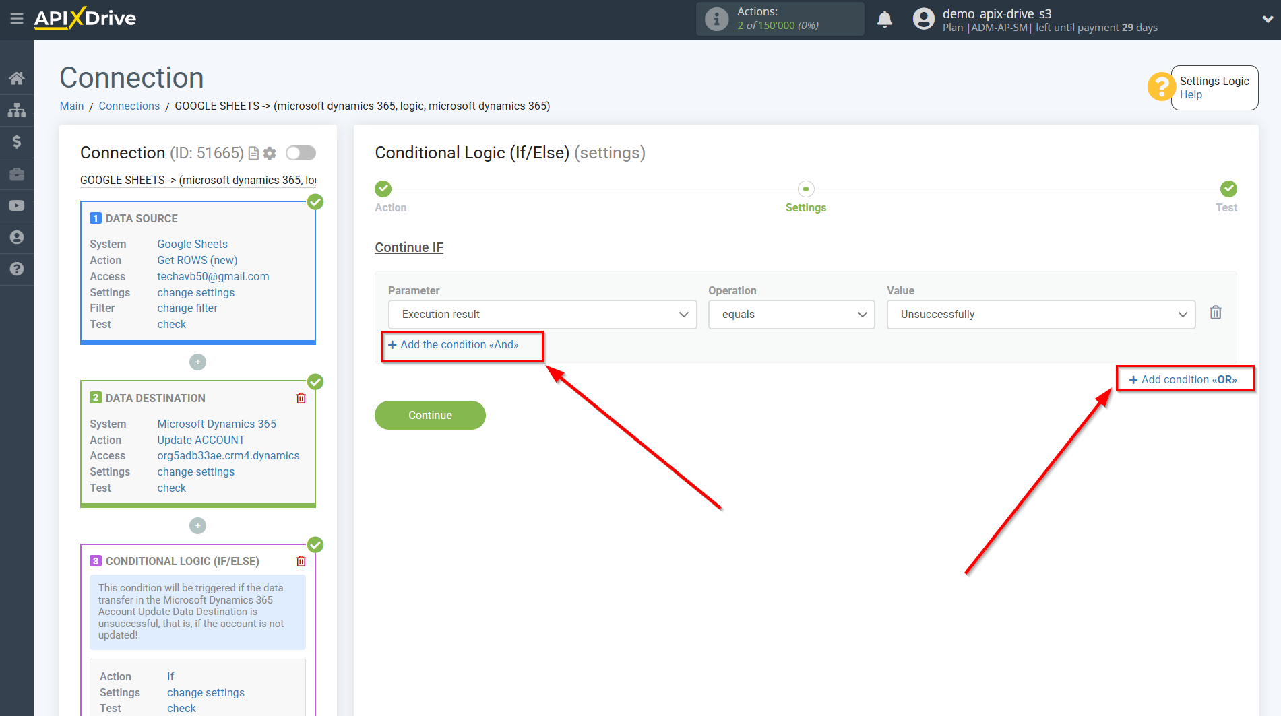Image resolution: width=1281 pixels, height=716 pixels.
Task: Change settings of Data Destination
Action: pyautogui.click(x=195, y=471)
